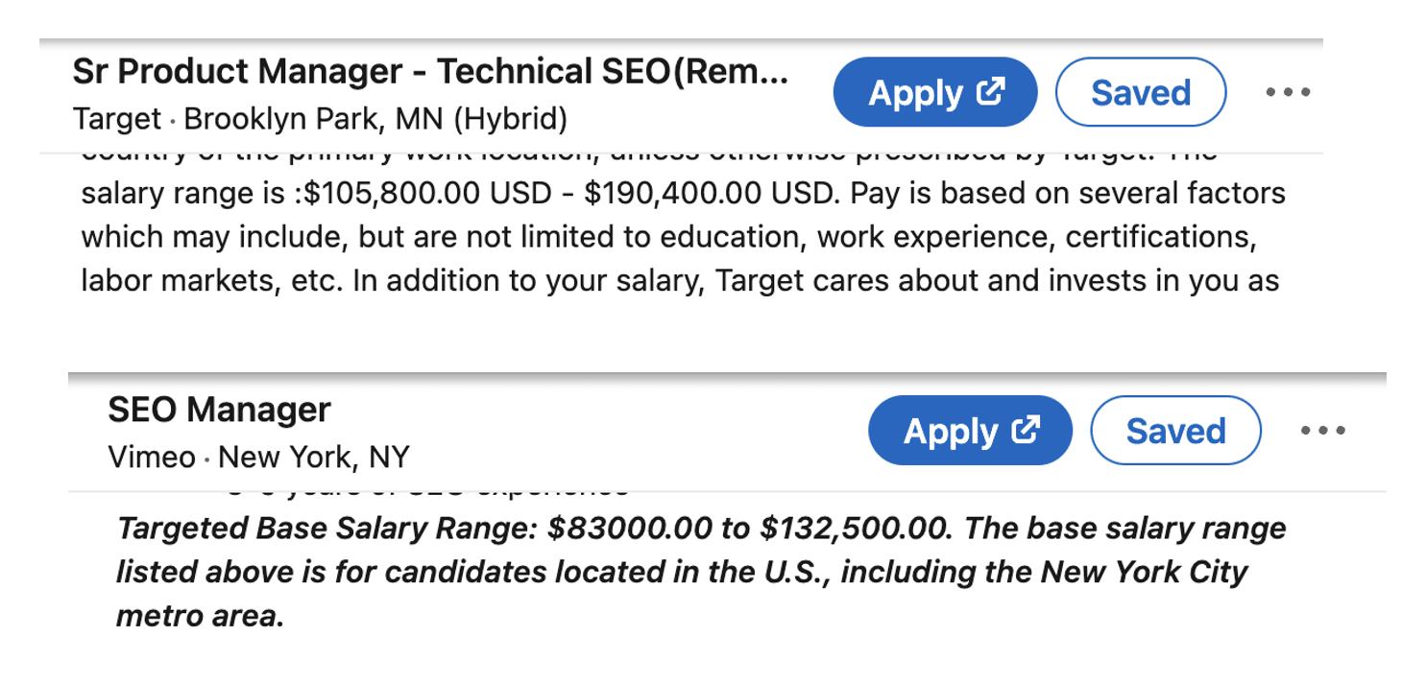Click the Brooklyn Park, MN (Hybrid) location
1402x683 pixels.
click(375, 119)
